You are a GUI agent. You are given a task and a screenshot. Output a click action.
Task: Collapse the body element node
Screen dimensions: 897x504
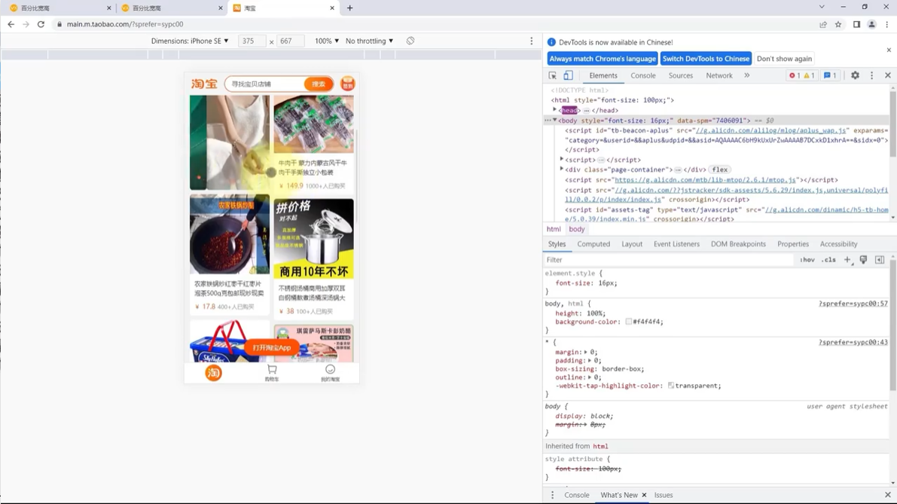point(554,120)
